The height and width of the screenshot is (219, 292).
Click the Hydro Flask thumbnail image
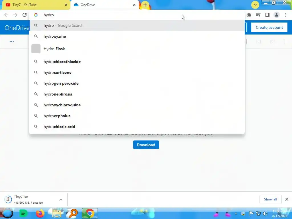click(36, 49)
